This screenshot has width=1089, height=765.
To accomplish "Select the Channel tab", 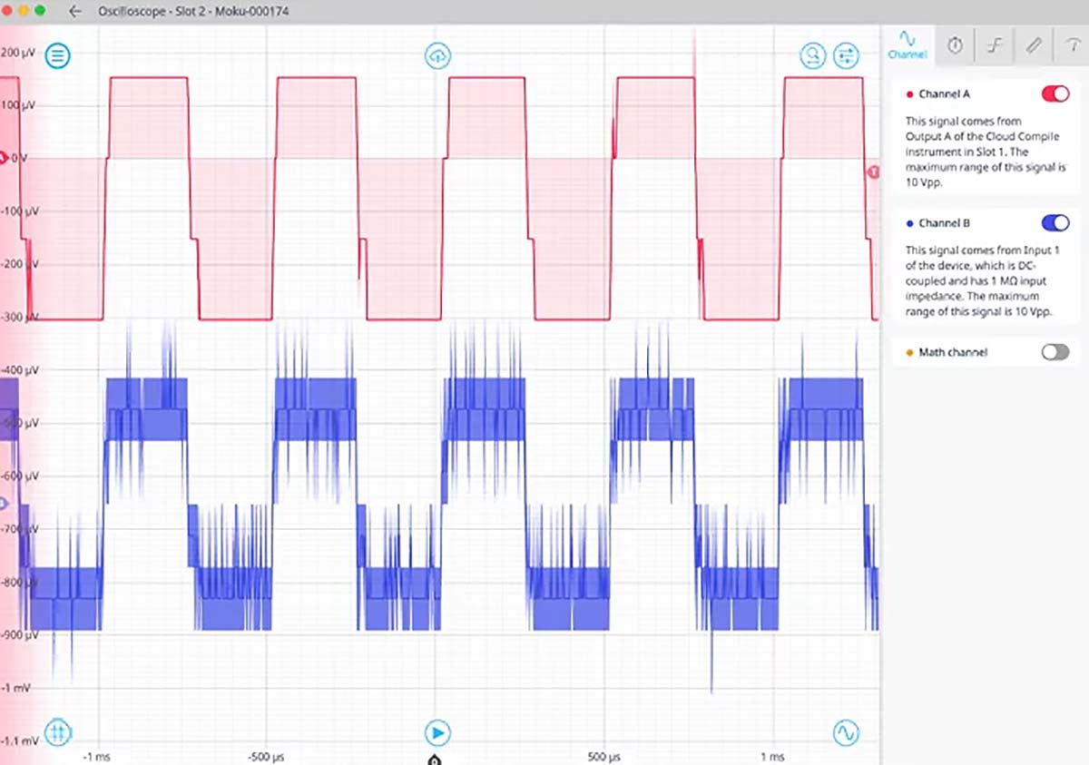I will pyautogui.click(x=907, y=44).
